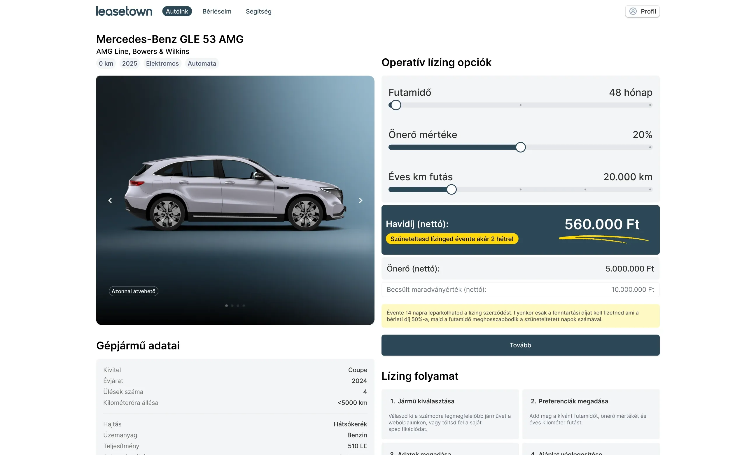Open the Segítség menu item
Screen dimensions: 756x455
tap(258, 11)
